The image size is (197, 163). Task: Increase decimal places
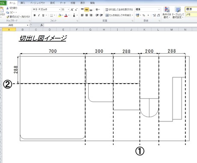coord(154,15)
